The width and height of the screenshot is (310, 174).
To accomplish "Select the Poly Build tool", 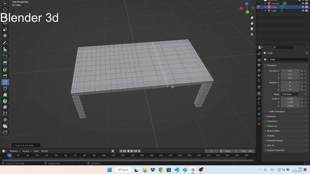I will [x=5, y=95].
